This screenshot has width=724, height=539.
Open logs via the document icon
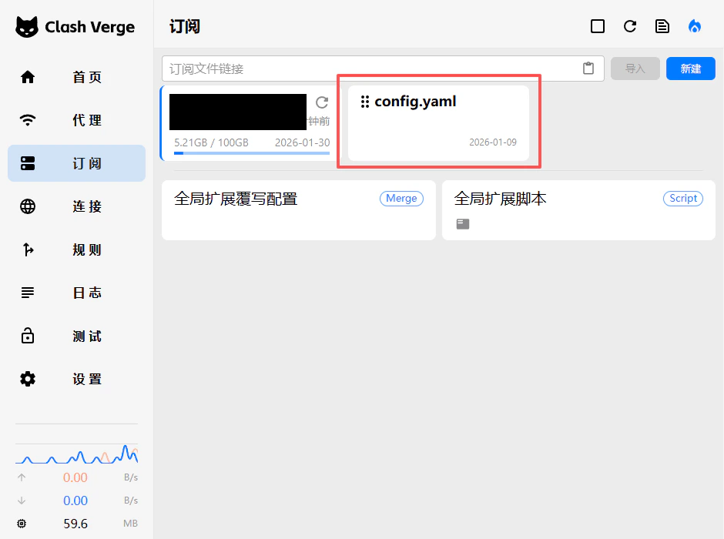662,25
